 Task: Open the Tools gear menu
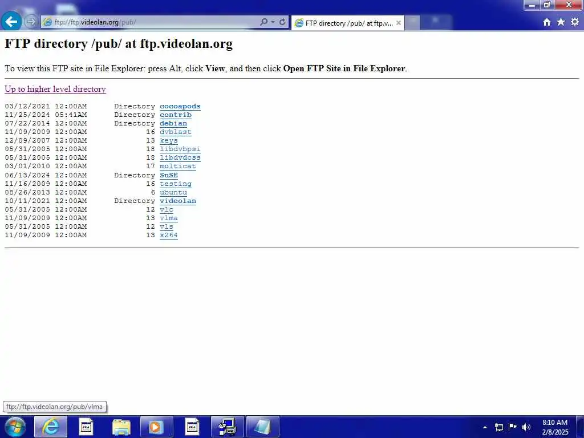click(575, 22)
